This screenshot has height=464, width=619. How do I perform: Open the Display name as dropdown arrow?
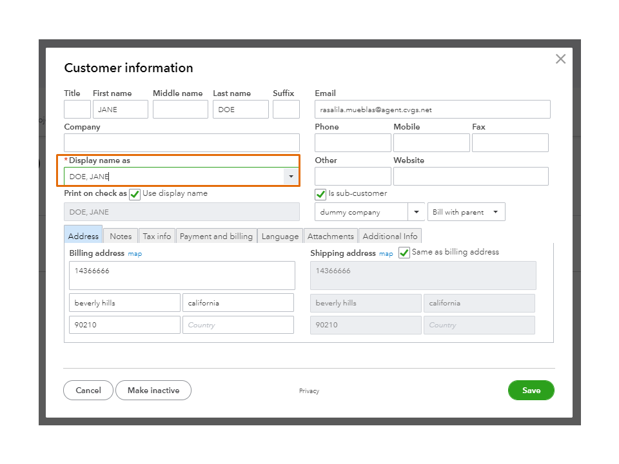291,177
